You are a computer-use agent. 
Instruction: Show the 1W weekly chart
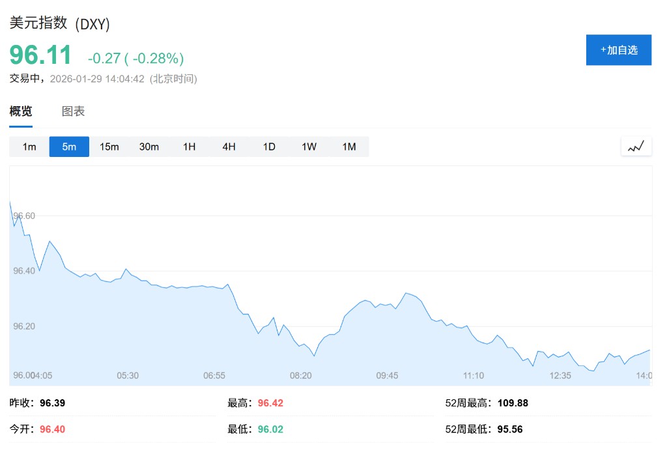coord(309,147)
